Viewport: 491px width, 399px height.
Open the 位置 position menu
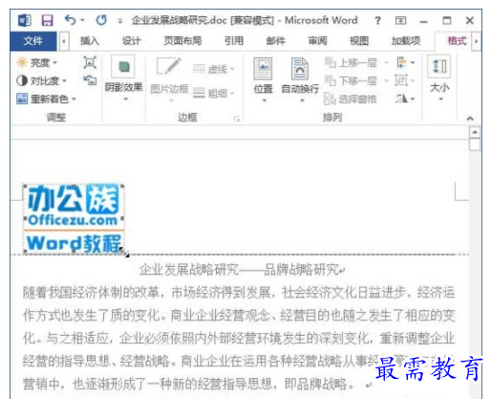pos(263,79)
